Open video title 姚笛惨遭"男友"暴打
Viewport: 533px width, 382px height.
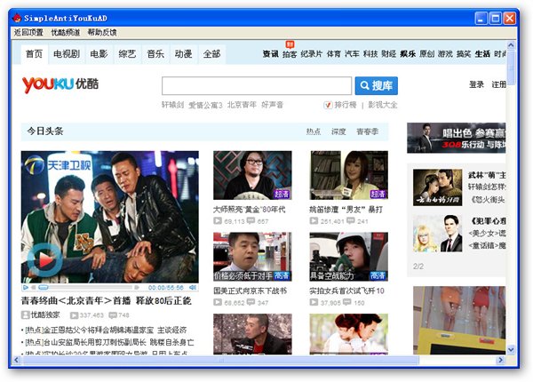click(346, 210)
